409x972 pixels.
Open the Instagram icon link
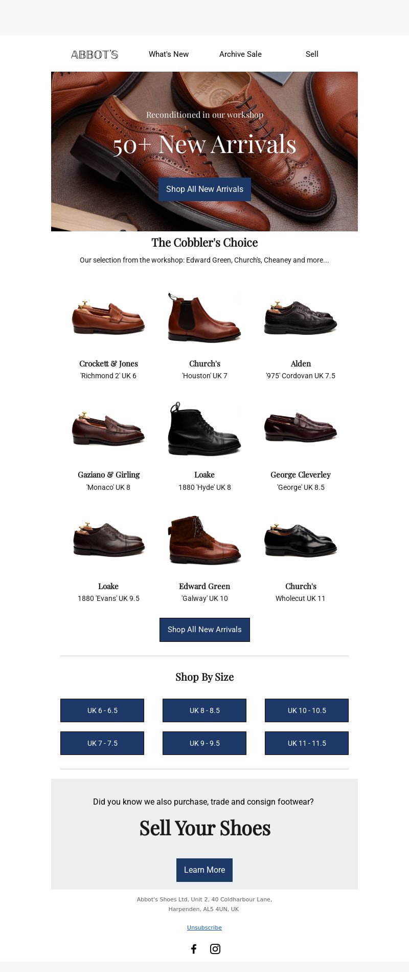(x=215, y=949)
